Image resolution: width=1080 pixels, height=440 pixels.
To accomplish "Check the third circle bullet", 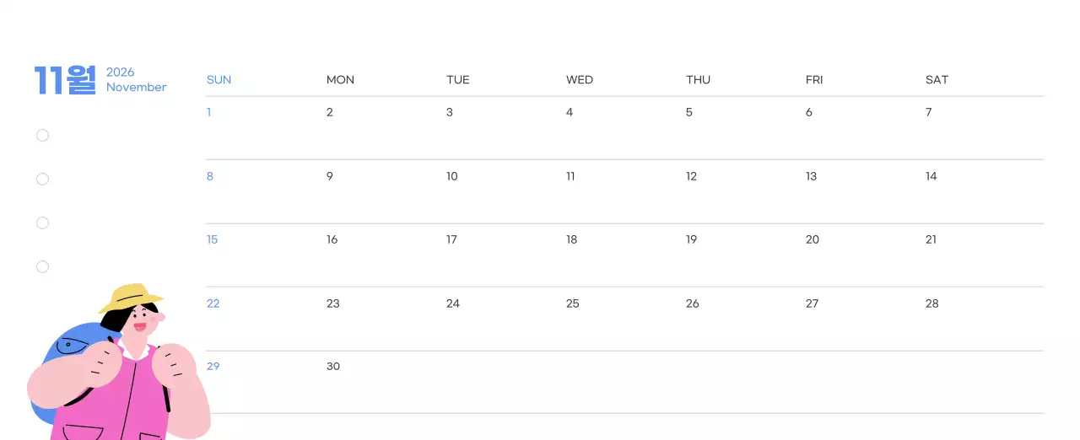I will coord(43,223).
